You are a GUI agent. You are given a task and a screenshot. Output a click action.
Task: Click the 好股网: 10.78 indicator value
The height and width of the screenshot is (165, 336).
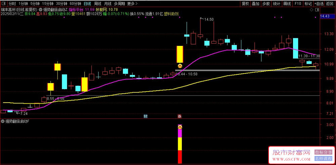[x=106, y=10]
